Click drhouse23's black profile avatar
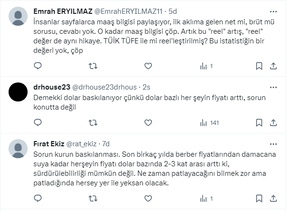Screen dimensions: 288x213 coord(19,92)
